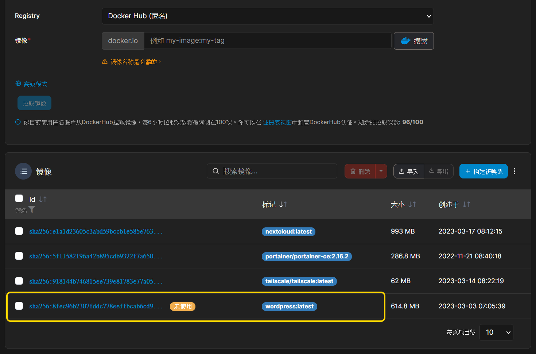Check the wordpress:latest row checkbox
Viewport: 536px width, 354px height.
[x=19, y=306]
